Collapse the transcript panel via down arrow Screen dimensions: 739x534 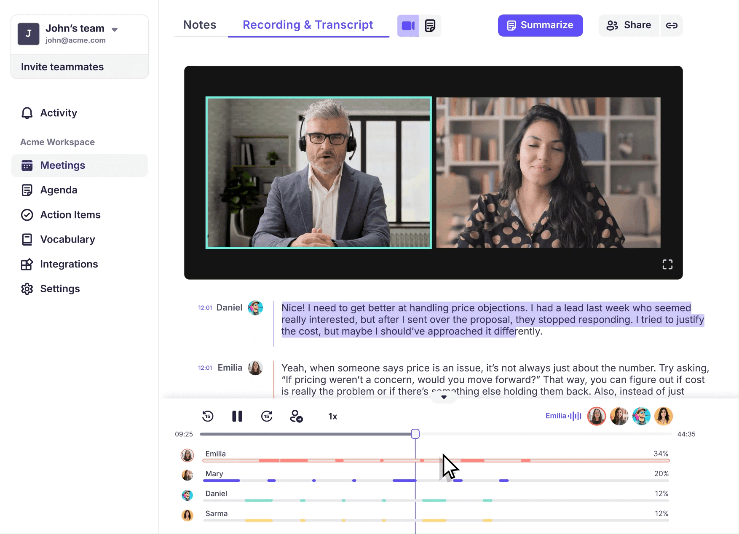(443, 396)
